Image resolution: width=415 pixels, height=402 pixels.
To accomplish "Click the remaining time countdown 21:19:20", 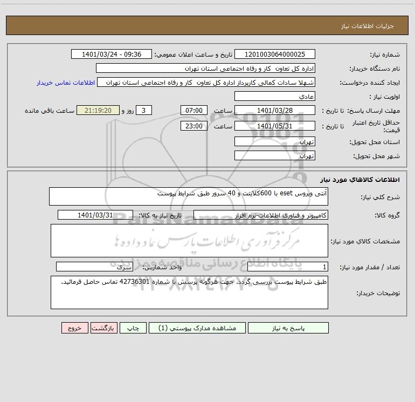I will [x=98, y=110].
